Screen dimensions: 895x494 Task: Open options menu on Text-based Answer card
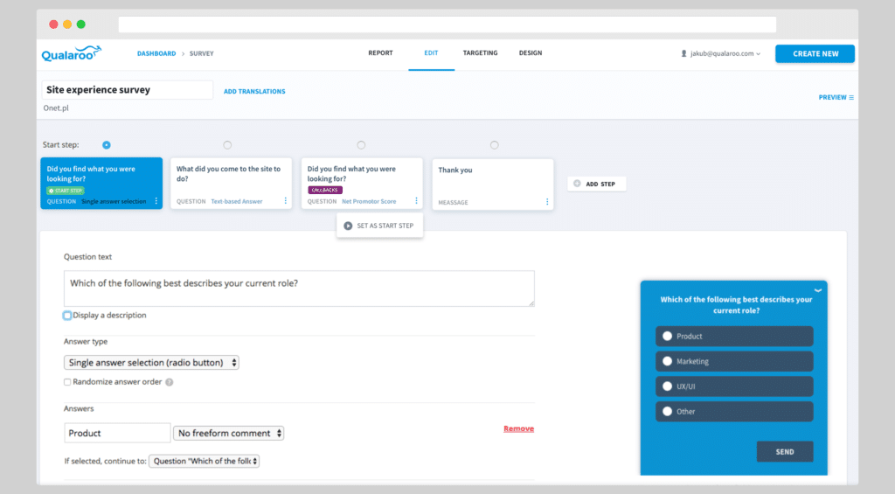pos(286,201)
